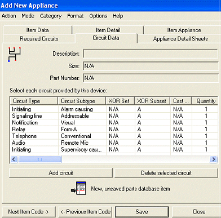
Task: Sort by the Circuit Subtype column header
Action: (82, 101)
